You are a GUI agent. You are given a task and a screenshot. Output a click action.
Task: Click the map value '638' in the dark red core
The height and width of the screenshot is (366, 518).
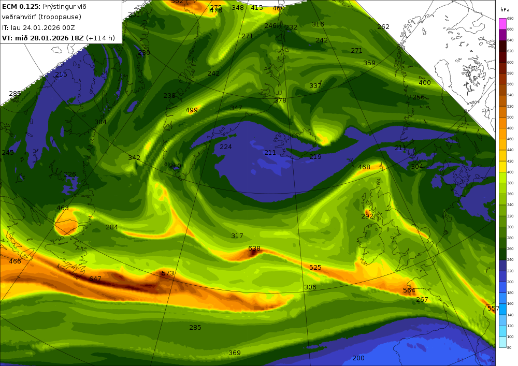[254, 248]
